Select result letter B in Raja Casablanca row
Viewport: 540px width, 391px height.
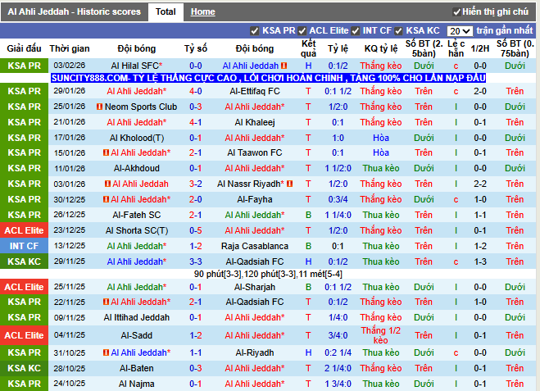point(308,246)
